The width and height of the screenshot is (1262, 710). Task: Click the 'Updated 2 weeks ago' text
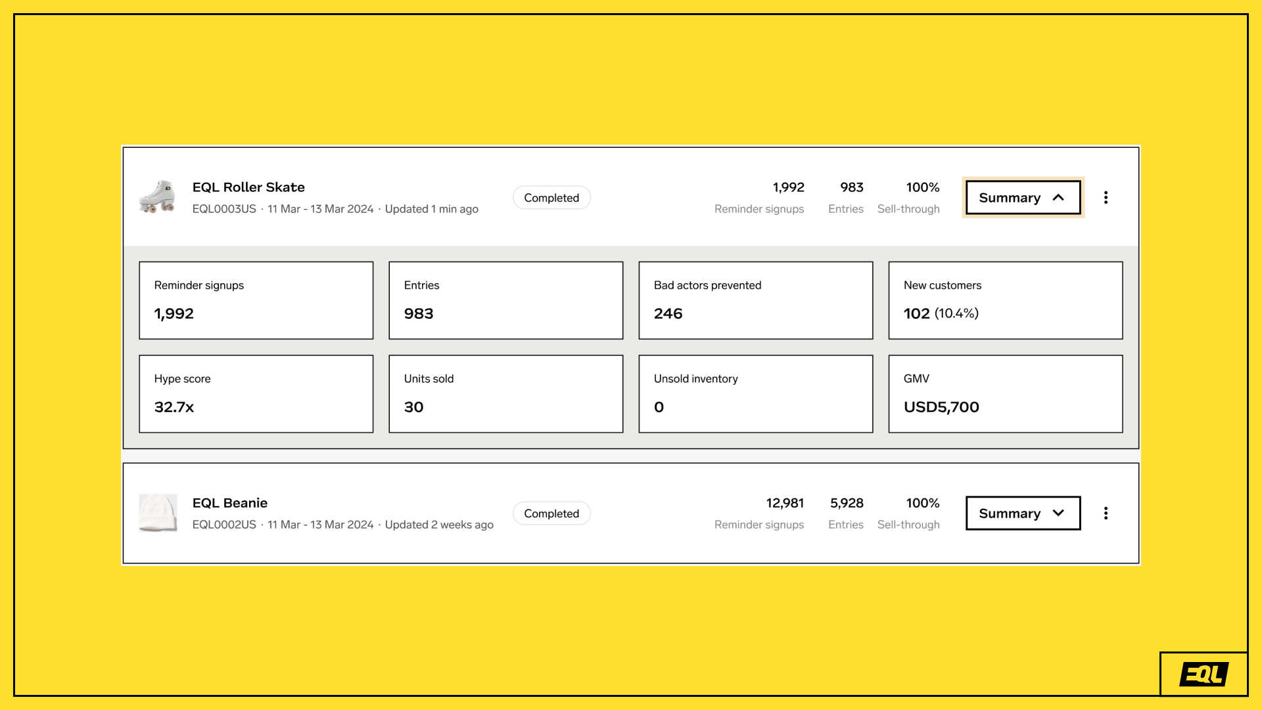tap(439, 525)
